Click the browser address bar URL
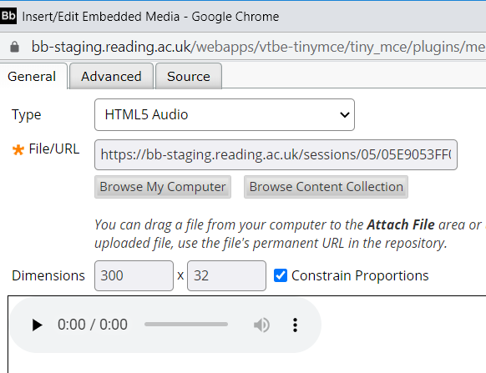The height and width of the screenshot is (373, 486). (258, 47)
